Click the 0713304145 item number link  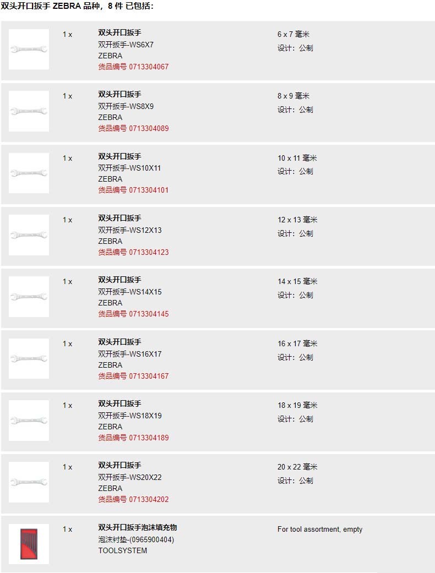click(x=133, y=314)
